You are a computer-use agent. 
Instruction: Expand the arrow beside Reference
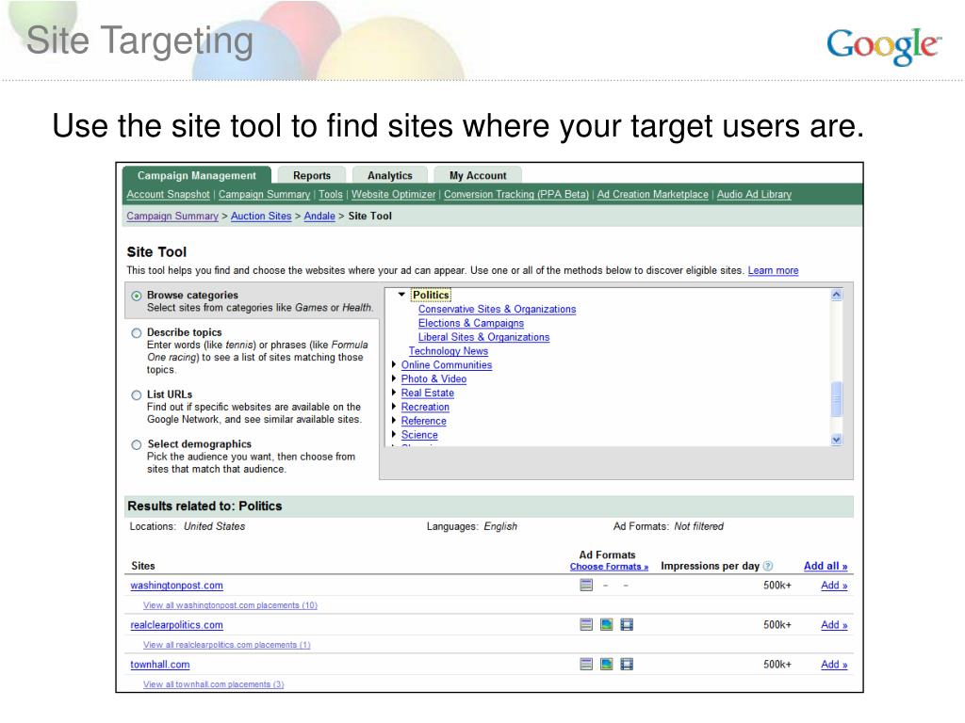click(394, 421)
